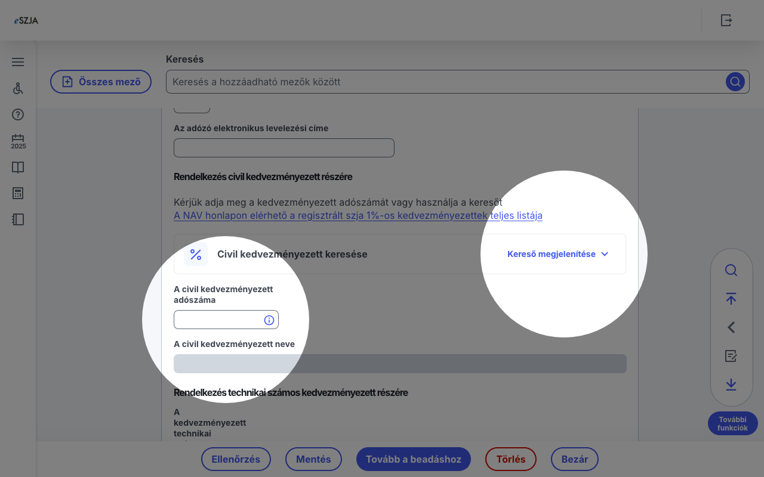The image size is (764, 477).
Task: Click the left chevron collapse arrow
Action: (731, 327)
